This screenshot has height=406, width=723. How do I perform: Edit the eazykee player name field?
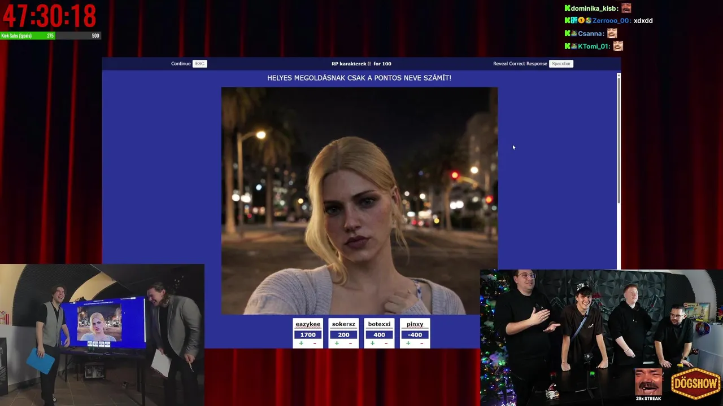click(308, 324)
